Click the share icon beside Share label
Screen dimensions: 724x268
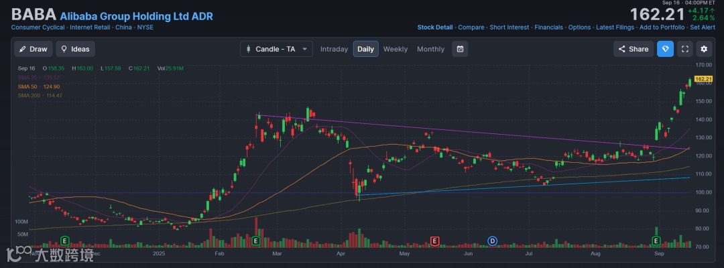(621, 49)
